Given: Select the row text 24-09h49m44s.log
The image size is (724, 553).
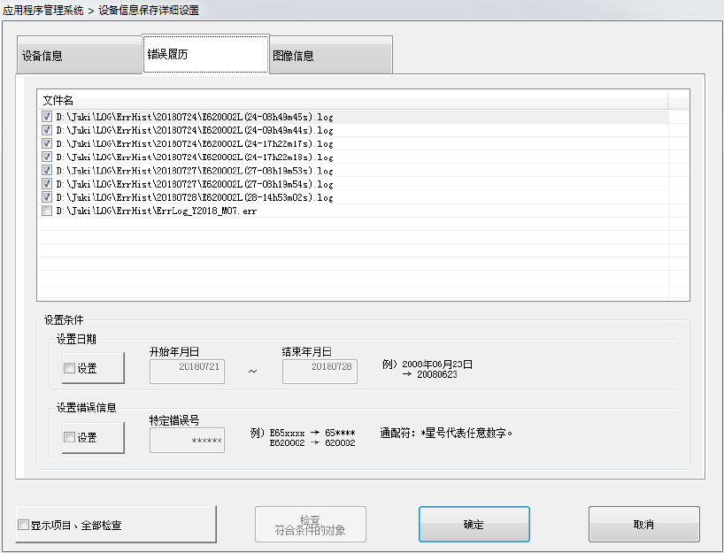Looking at the screenshot, I should coord(195,131).
